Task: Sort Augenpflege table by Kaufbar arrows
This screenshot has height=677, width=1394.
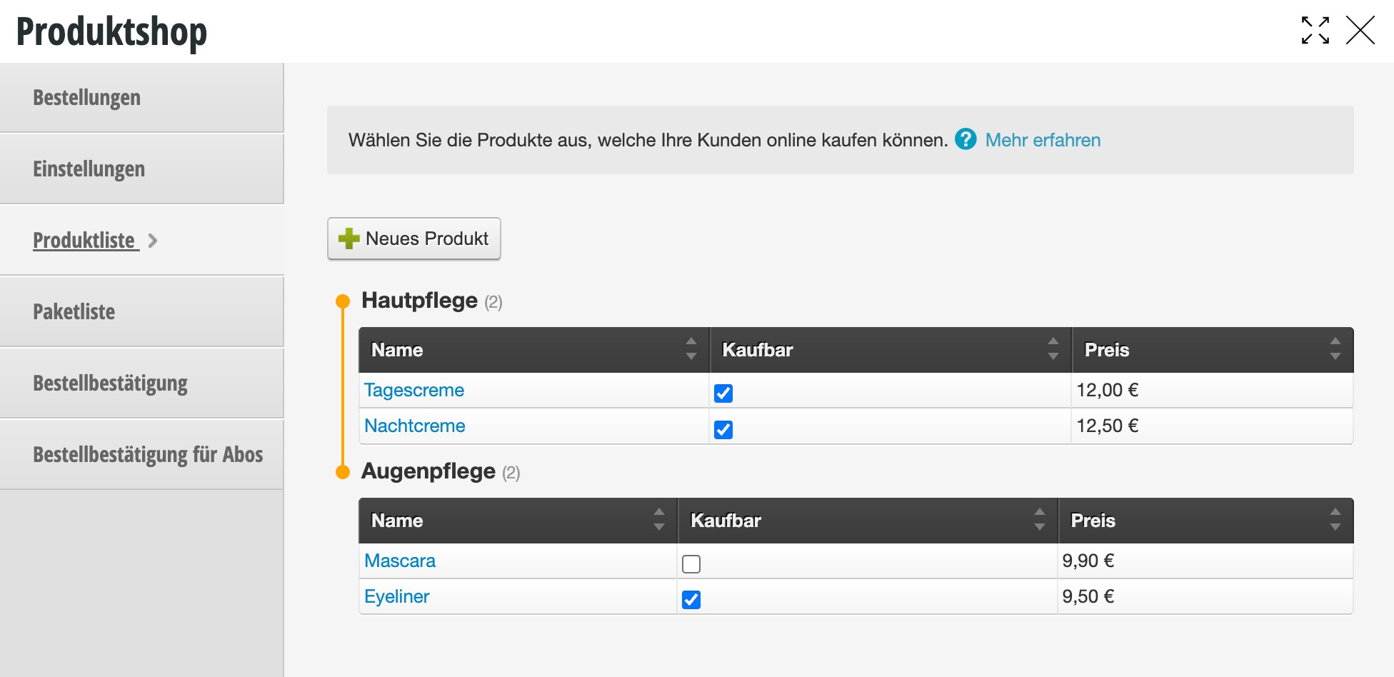Action: [1039, 519]
